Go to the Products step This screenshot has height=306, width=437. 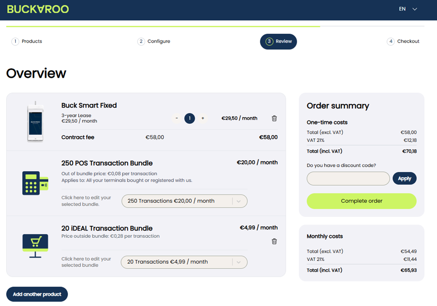tap(27, 41)
